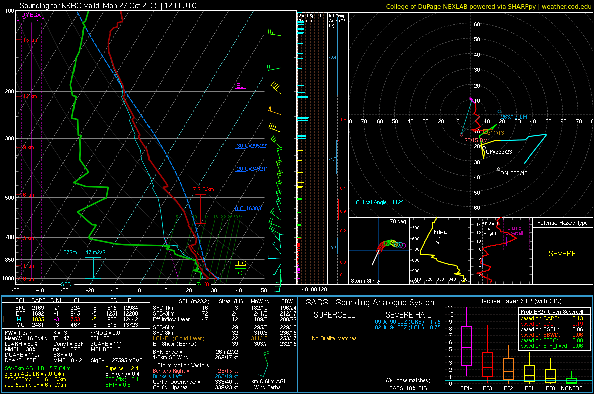Click the ConvT = 83F value
594x394 pixels.
68,344
